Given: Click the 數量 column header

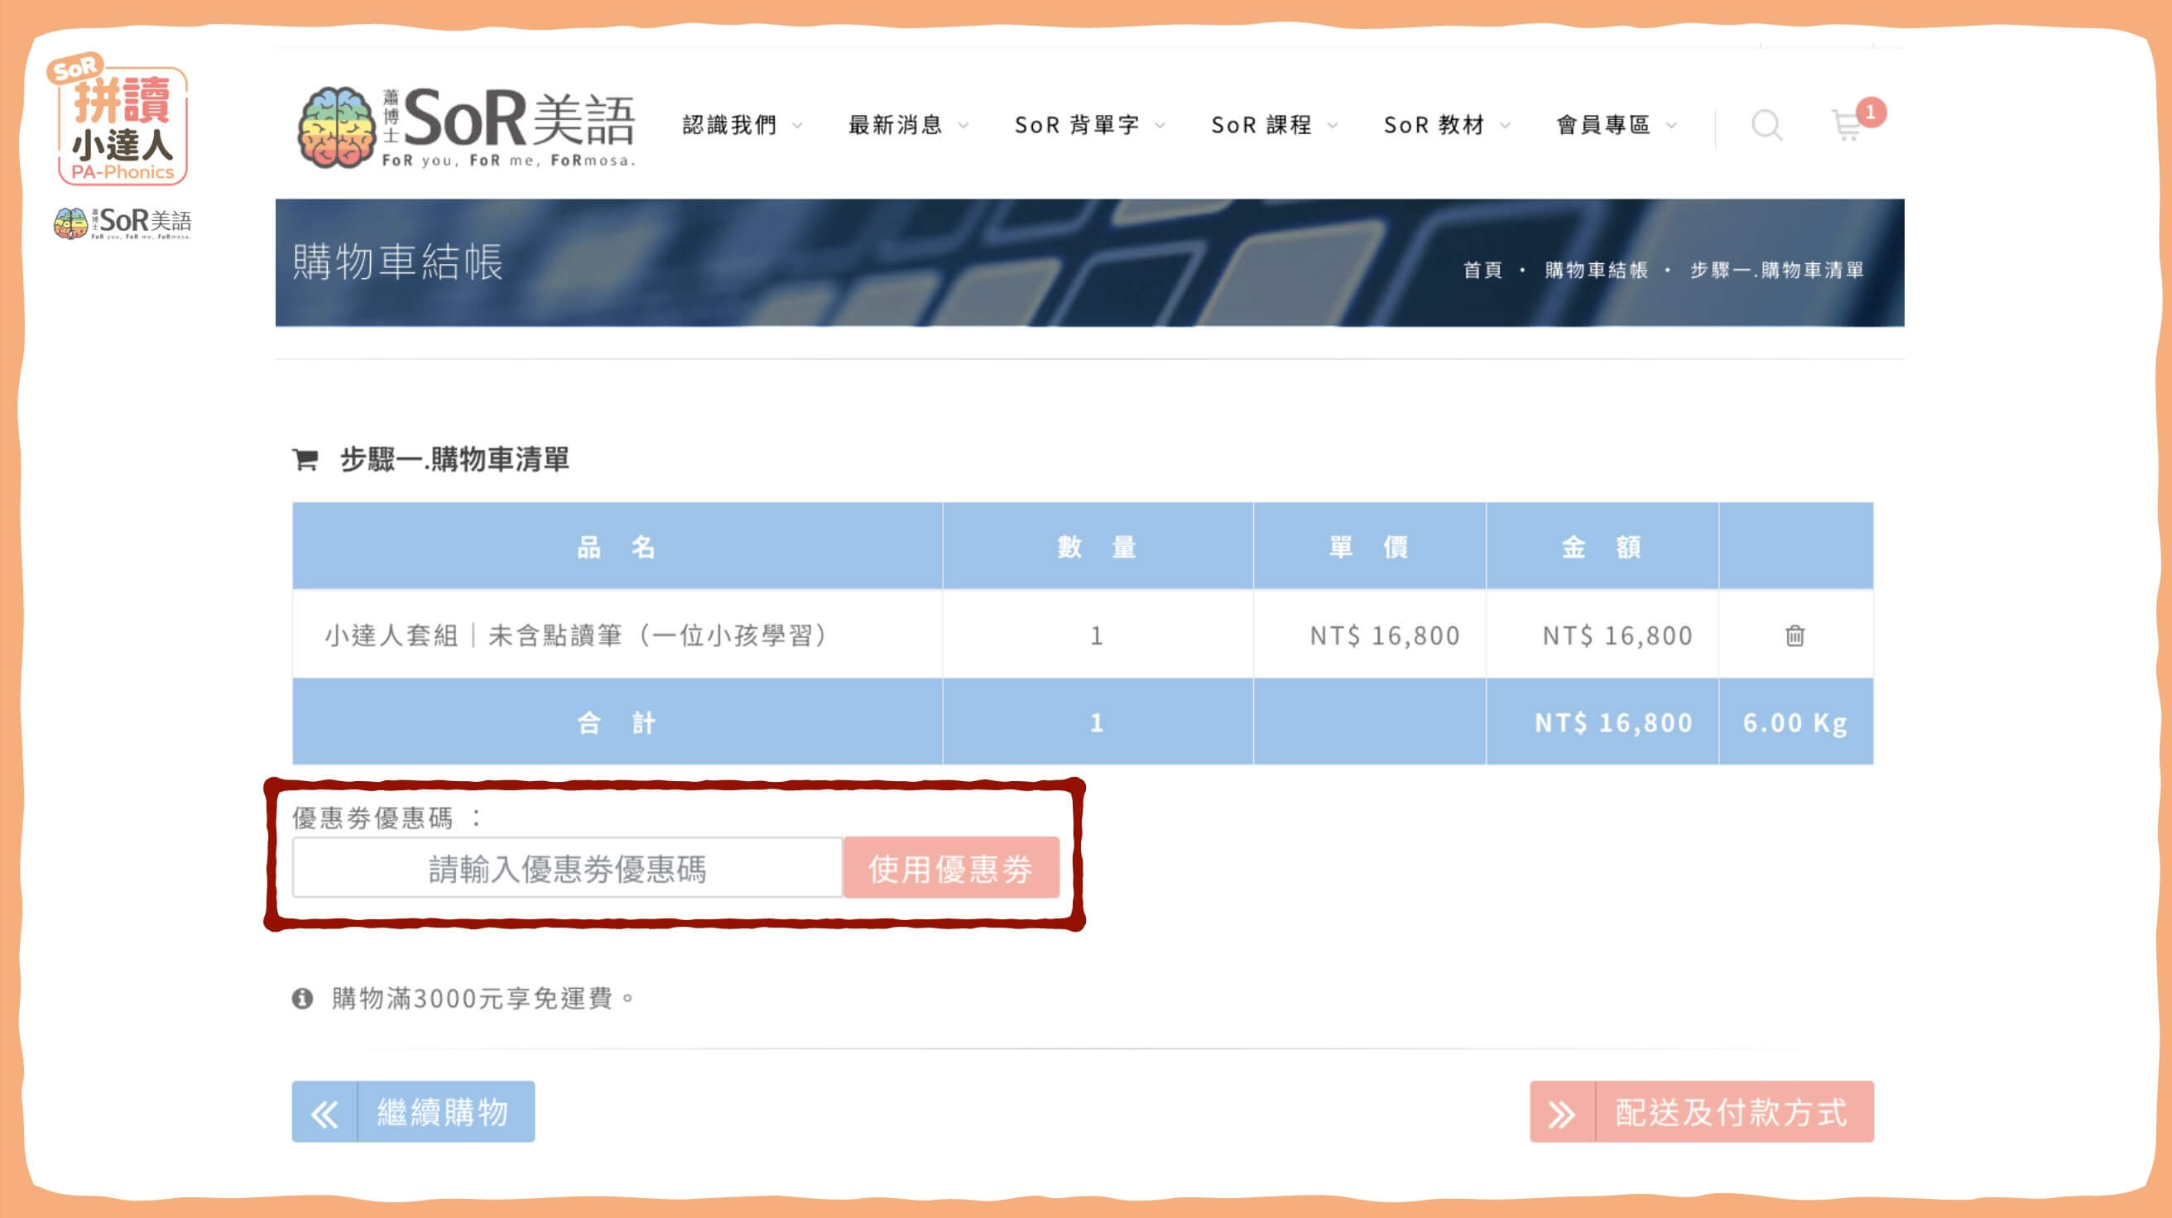Looking at the screenshot, I should click(x=1097, y=547).
